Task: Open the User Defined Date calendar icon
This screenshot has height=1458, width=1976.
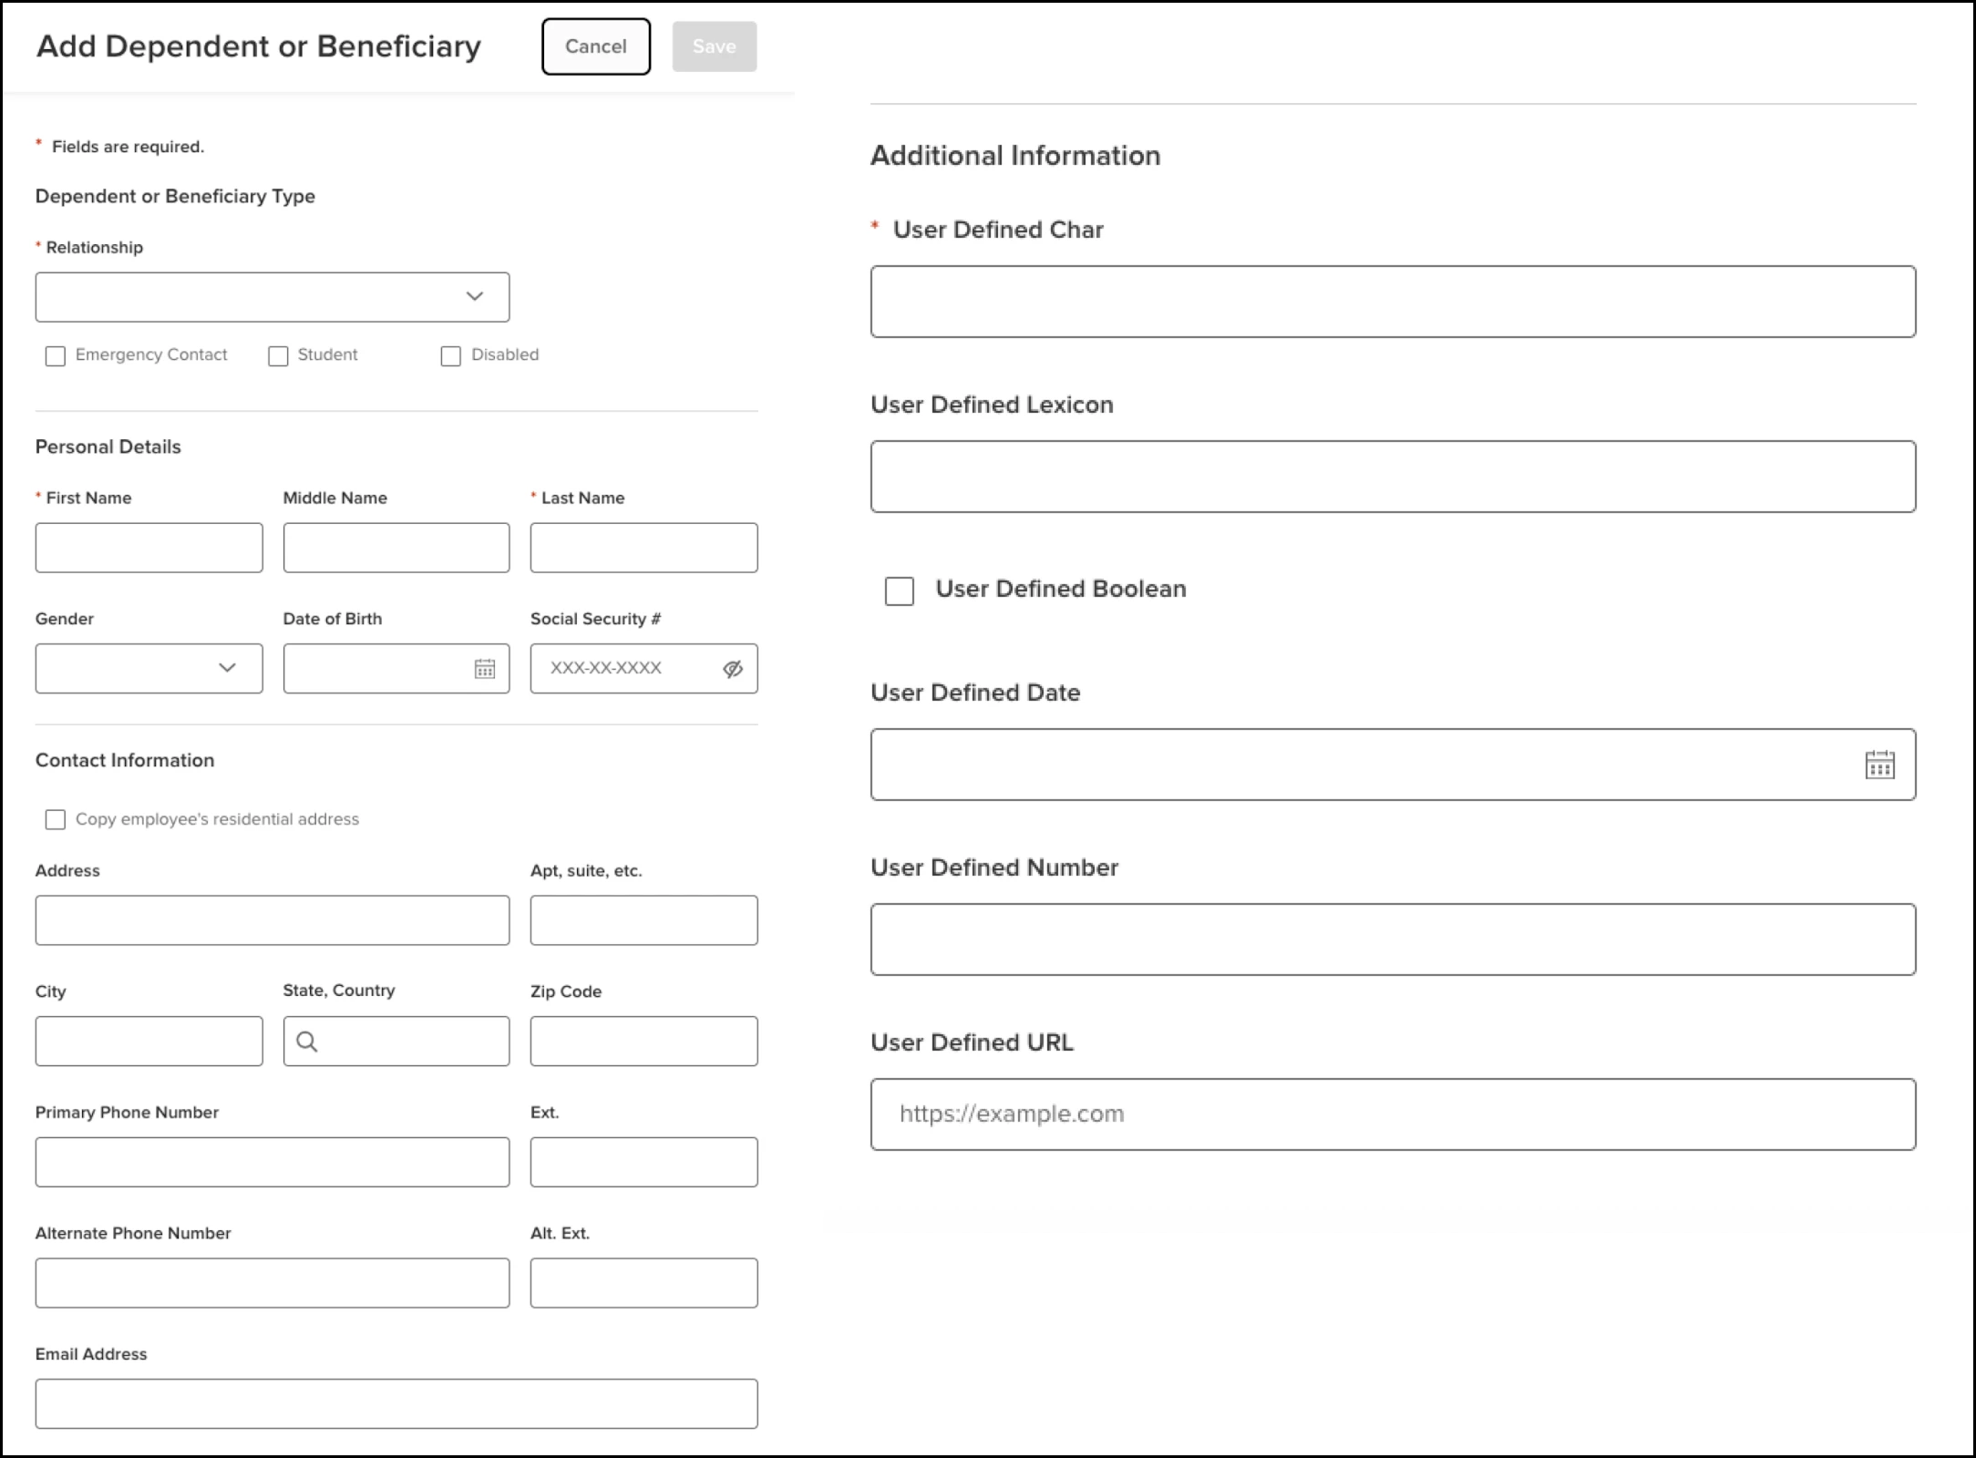Action: click(x=1879, y=765)
